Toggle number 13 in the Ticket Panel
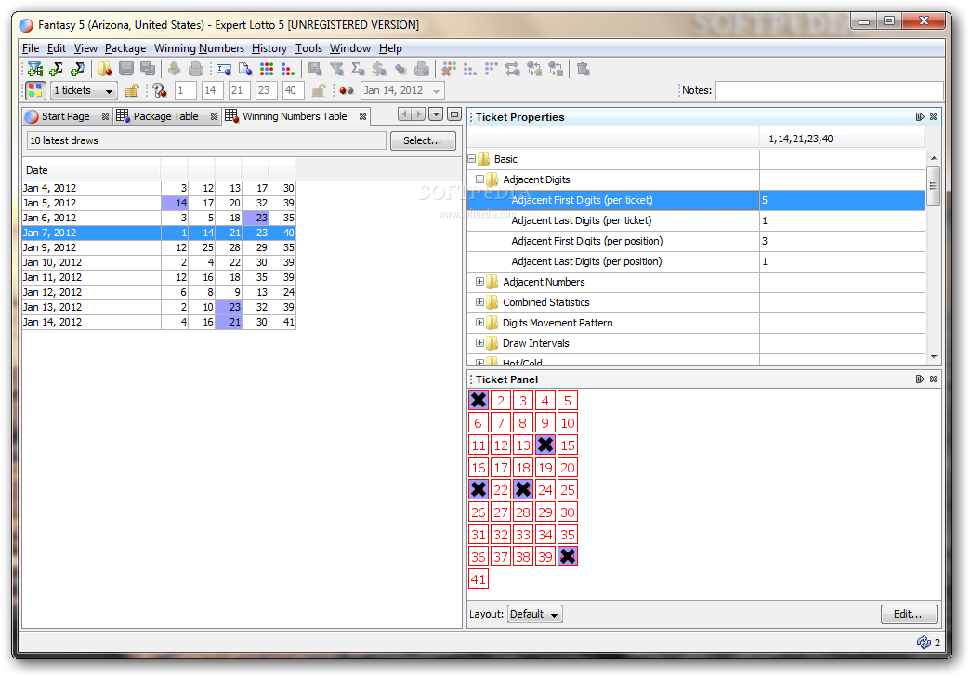This screenshot has width=971, height=678. pyautogui.click(x=523, y=445)
